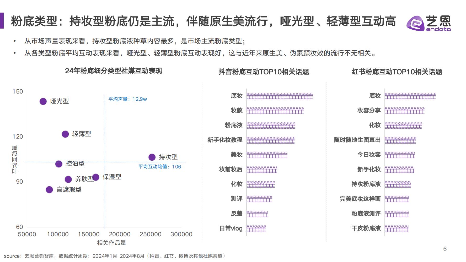This screenshot has height=262, width=466.
Task: Click the 粉底液 bar in Douyin chart
Action: click(271, 125)
